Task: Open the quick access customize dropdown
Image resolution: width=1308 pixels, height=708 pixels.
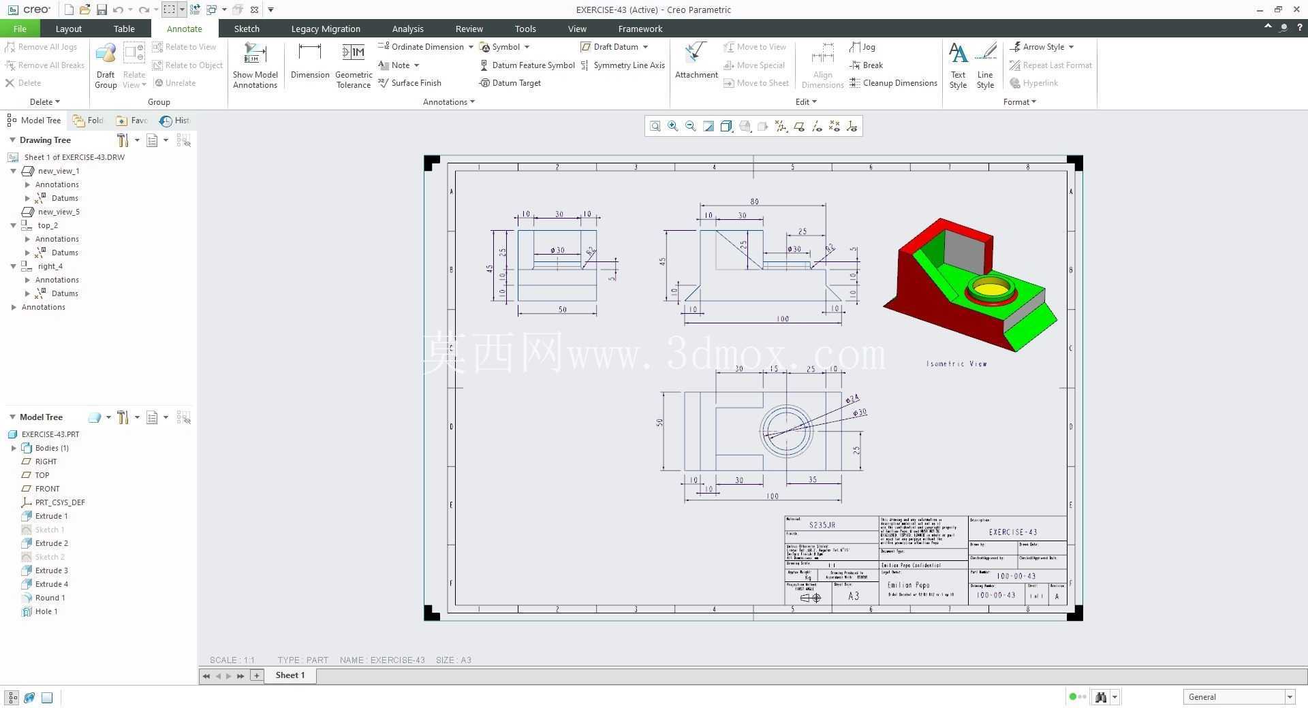Action: click(270, 10)
